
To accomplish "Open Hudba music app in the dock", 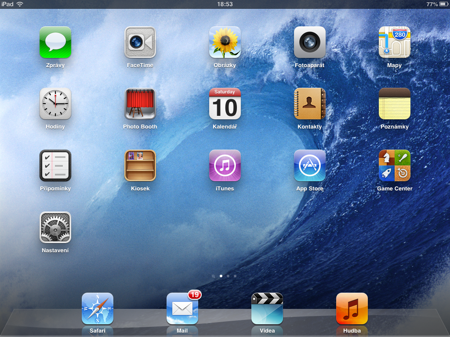I will coord(352,308).
